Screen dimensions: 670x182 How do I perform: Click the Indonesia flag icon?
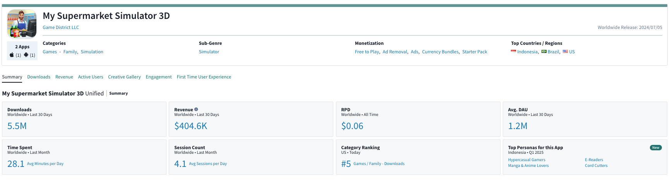pyautogui.click(x=513, y=51)
